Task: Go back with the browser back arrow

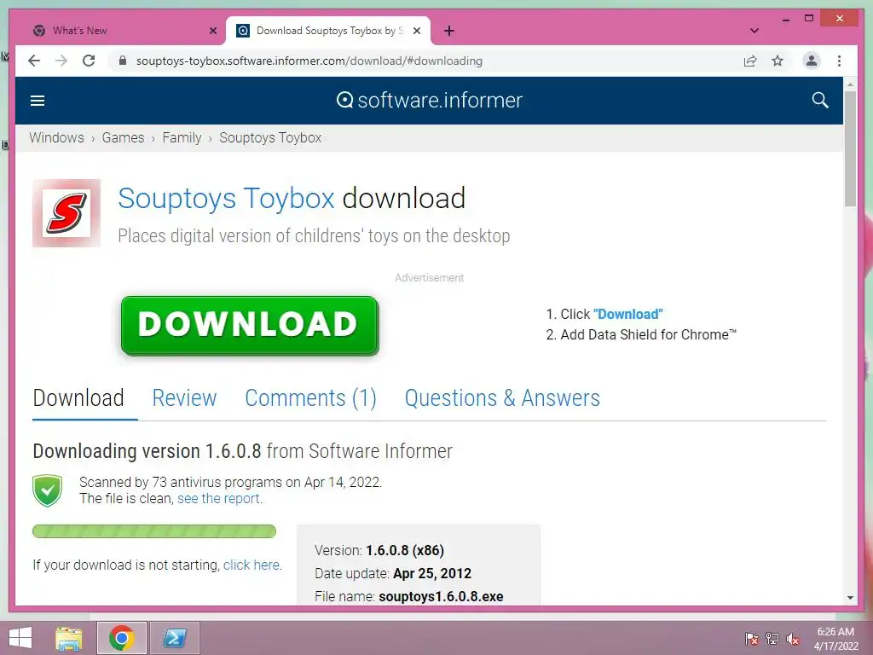Action: click(x=34, y=61)
